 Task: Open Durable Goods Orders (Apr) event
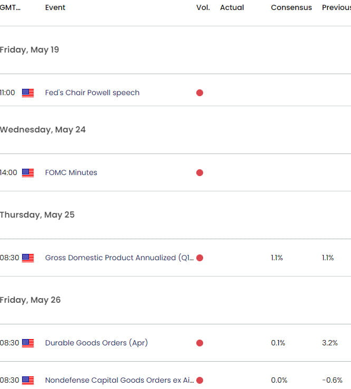[96, 343]
